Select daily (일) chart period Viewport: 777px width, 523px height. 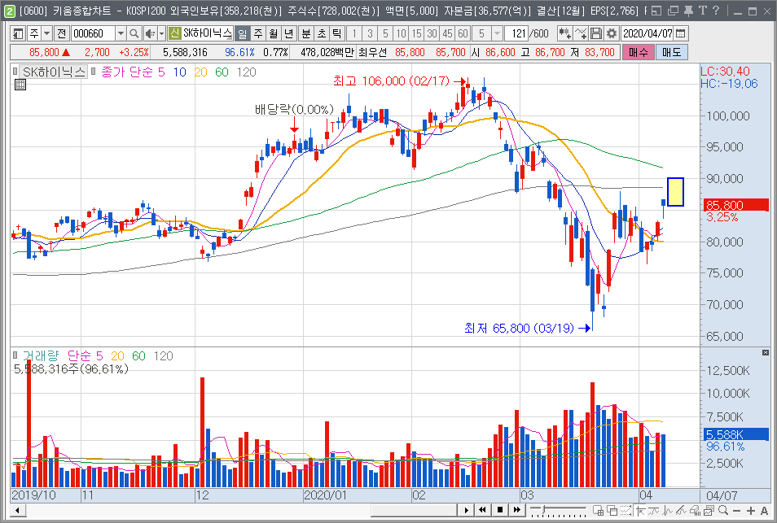point(243,33)
